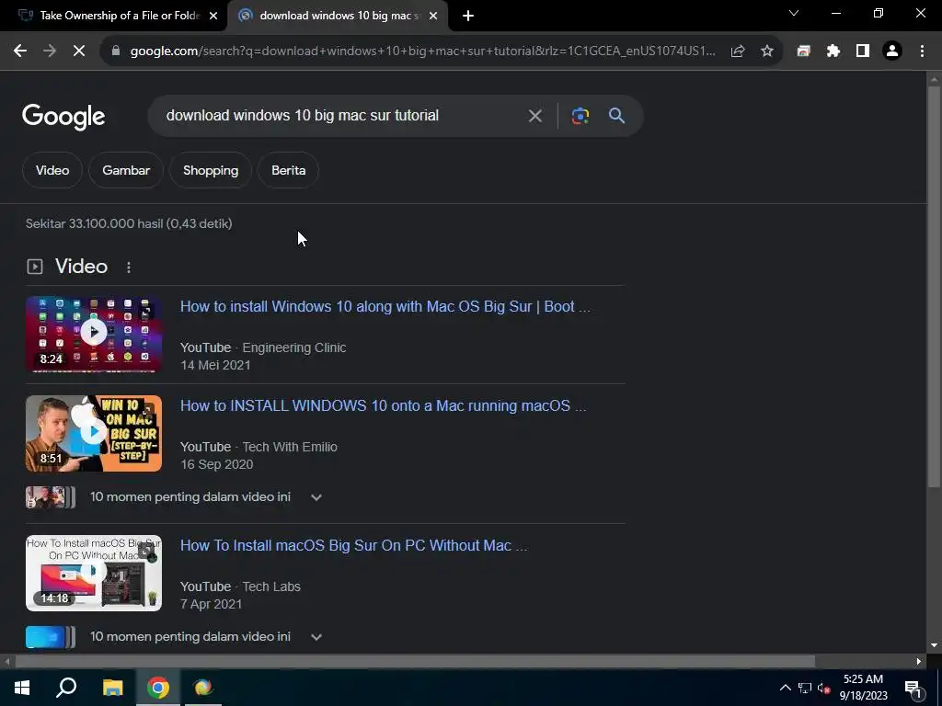The height and width of the screenshot is (706, 942).
Task: Click the horizontal scrollbar thumb
Action: [x=415, y=662]
